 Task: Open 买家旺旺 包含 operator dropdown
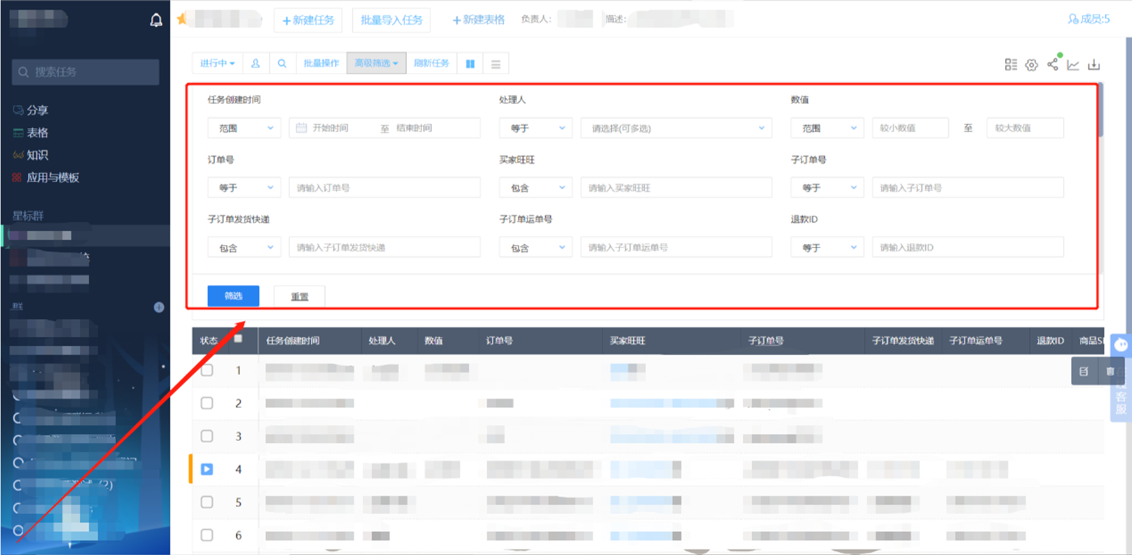coord(536,188)
